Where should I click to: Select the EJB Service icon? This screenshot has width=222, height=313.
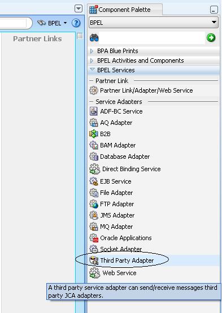coord(94,181)
